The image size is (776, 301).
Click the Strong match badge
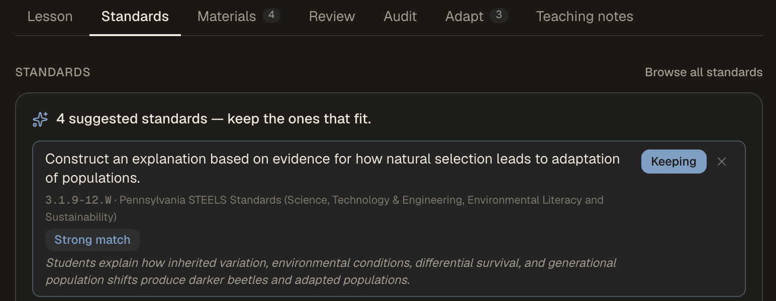coord(92,240)
